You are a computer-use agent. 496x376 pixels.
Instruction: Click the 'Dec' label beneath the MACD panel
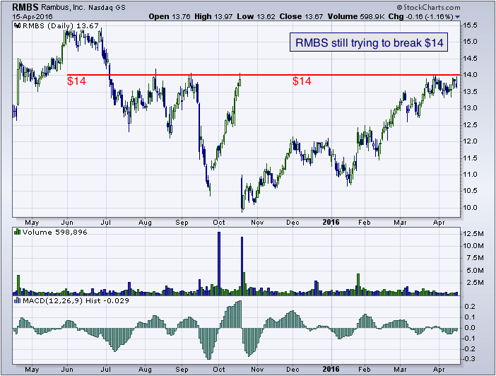pyautogui.click(x=293, y=370)
